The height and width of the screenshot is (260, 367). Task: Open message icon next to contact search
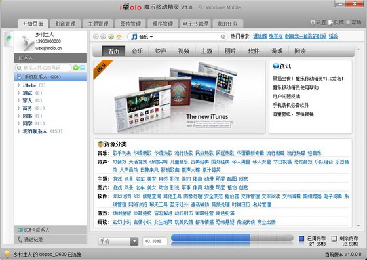pyautogui.click(x=83, y=68)
